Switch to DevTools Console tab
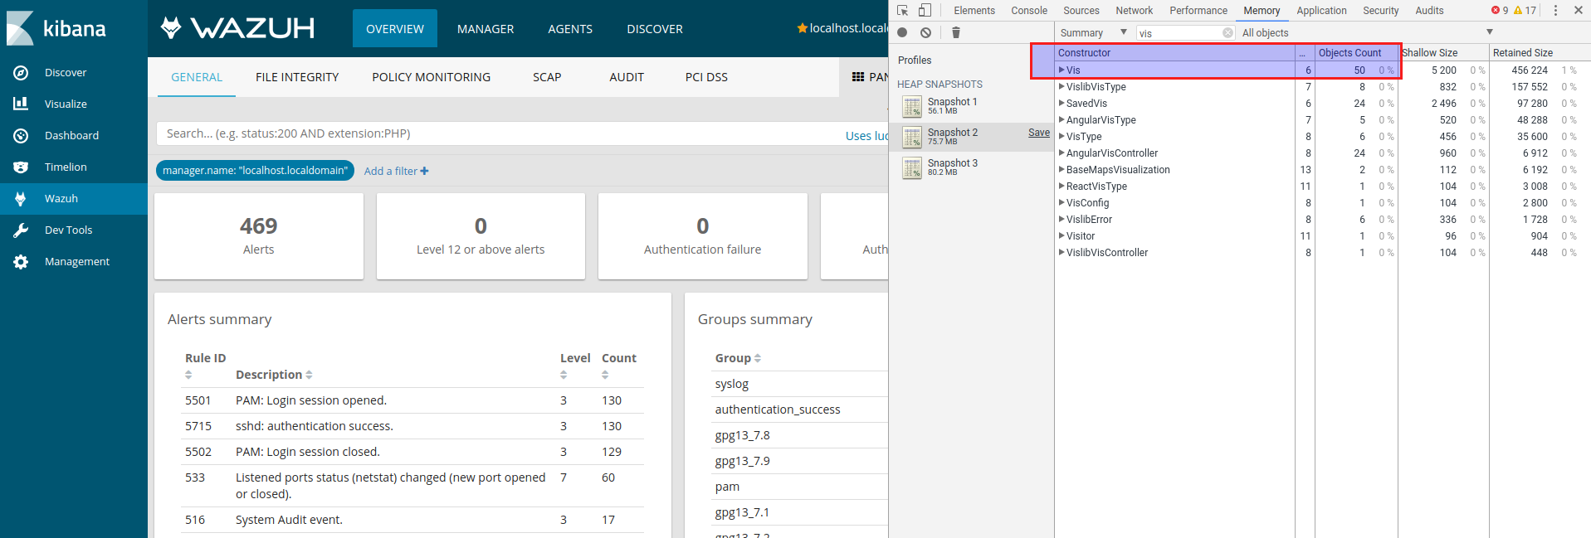The height and width of the screenshot is (538, 1591). [x=1029, y=10]
